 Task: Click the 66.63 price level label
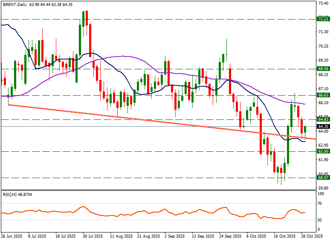(323, 95)
